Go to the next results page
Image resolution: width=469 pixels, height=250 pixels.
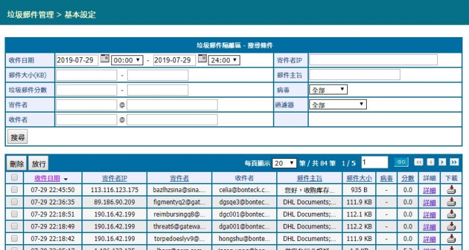coord(442,162)
